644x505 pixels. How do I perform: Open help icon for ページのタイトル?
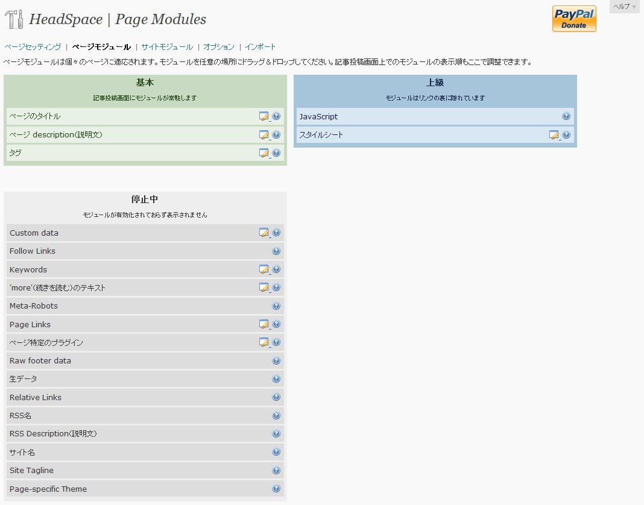(x=276, y=116)
